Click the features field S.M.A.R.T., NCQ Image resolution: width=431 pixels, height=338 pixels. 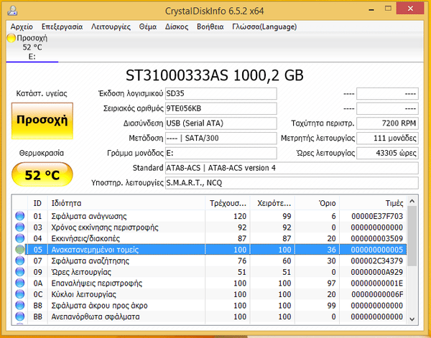[x=292, y=182]
